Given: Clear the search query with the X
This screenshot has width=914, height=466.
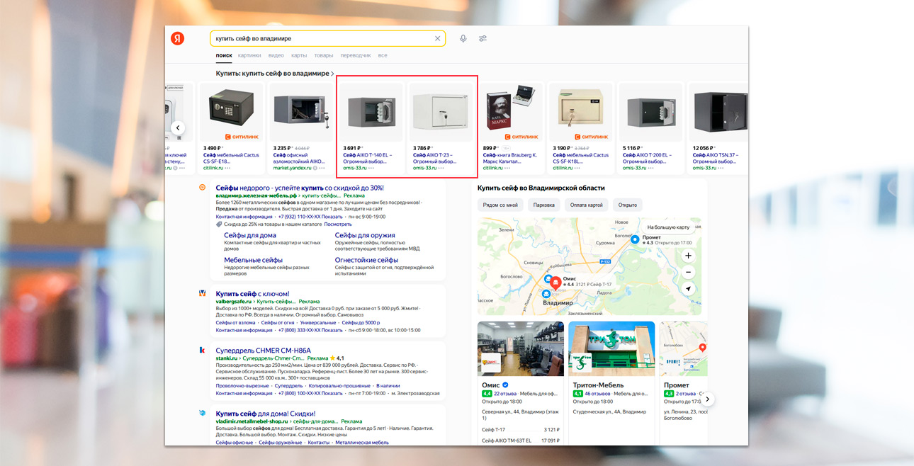Looking at the screenshot, I should tap(437, 39).
